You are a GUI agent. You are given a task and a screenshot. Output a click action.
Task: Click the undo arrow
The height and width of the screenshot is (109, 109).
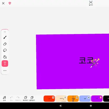pos(11,98)
